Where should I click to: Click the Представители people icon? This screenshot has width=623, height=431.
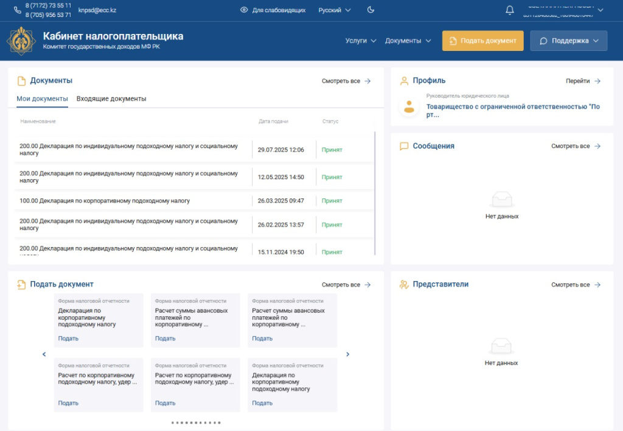point(404,285)
